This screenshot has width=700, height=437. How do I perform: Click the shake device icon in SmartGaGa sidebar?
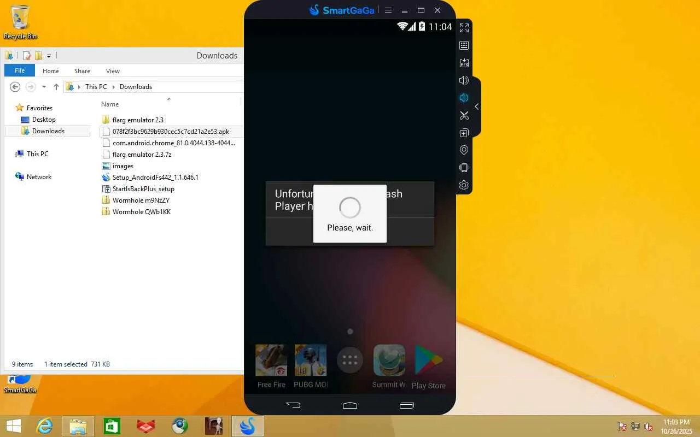tap(464, 168)
